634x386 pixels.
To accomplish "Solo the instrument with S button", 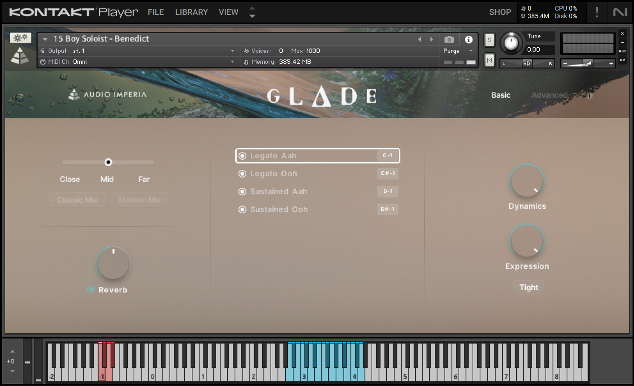I will click(x=489, y=40).
